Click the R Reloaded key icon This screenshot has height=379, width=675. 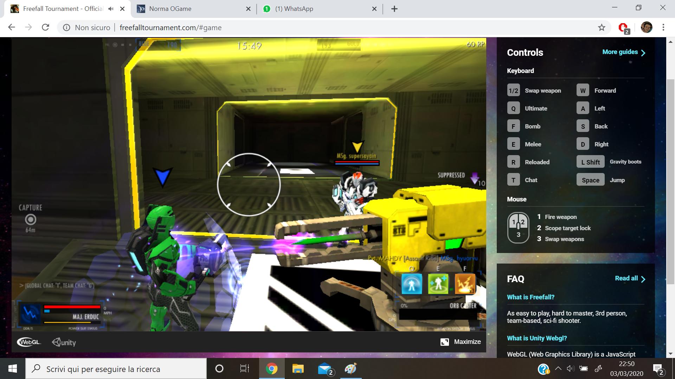[x=513, y=162]
